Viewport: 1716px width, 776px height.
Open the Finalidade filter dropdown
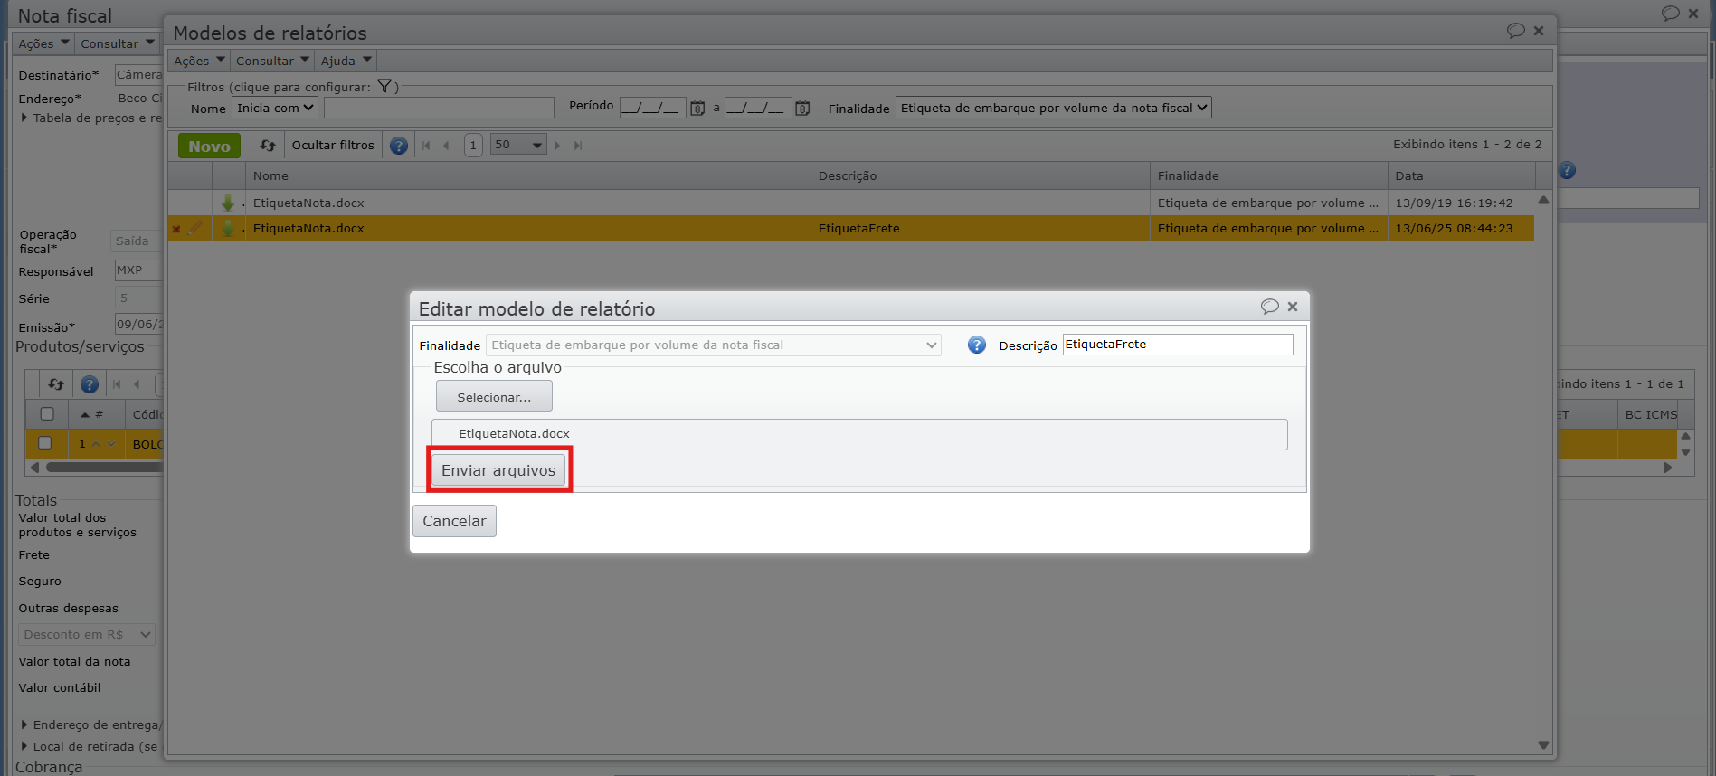click(x=1053, y=108)
